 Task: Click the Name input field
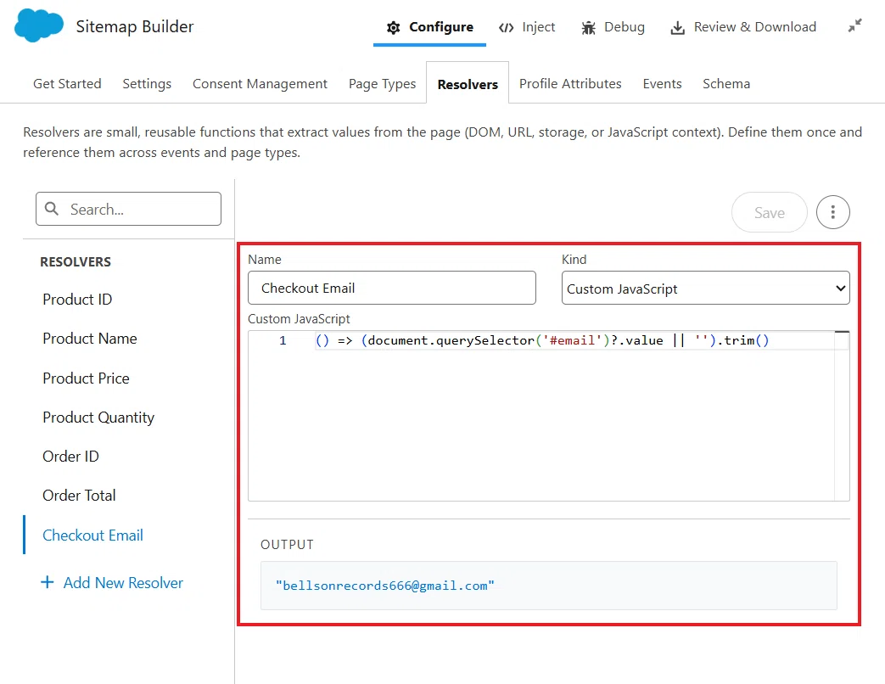392,288
